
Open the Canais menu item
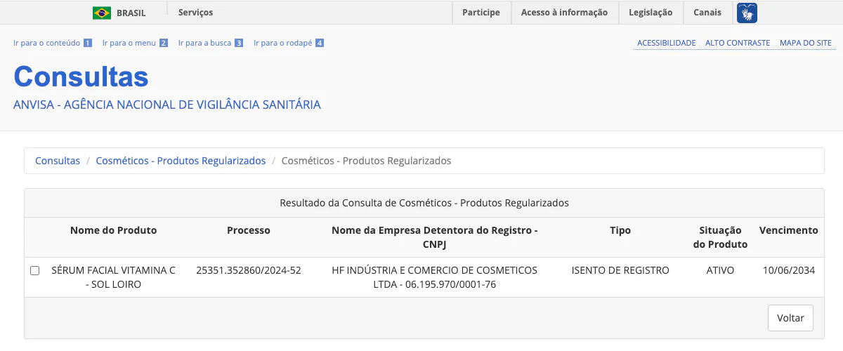[707, 13]
